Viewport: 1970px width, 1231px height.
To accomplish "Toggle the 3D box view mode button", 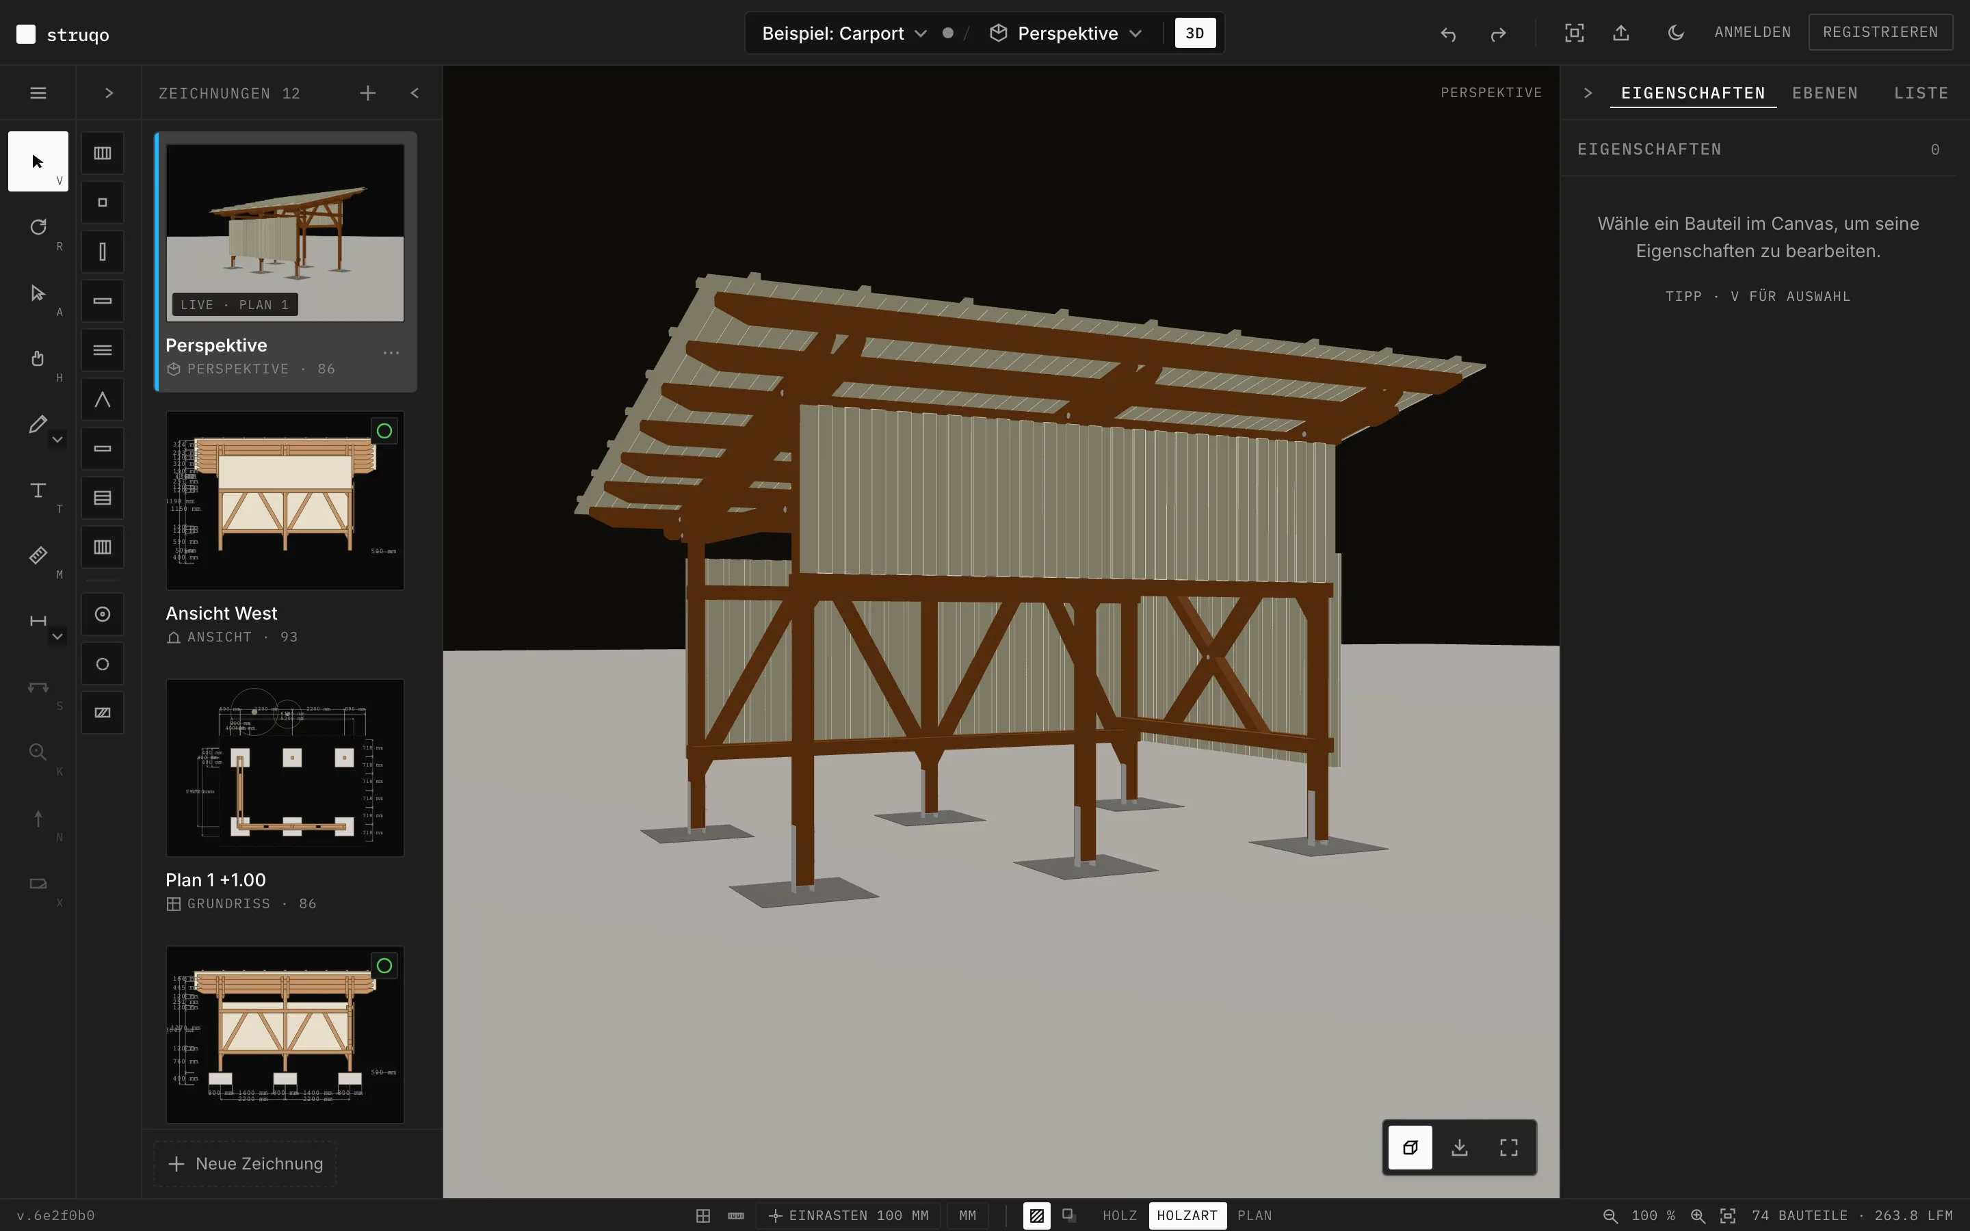I will (1410, 1147).
